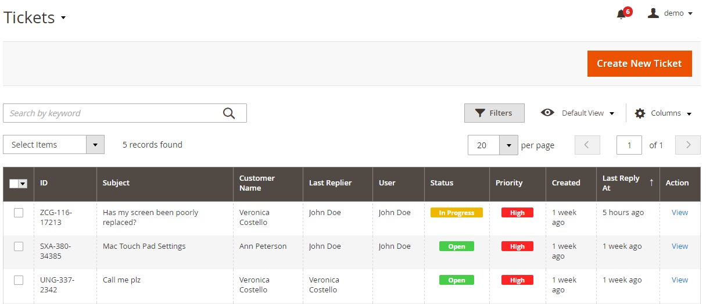
Task: Open Default View via the eye icon
Action: (547, 113)
